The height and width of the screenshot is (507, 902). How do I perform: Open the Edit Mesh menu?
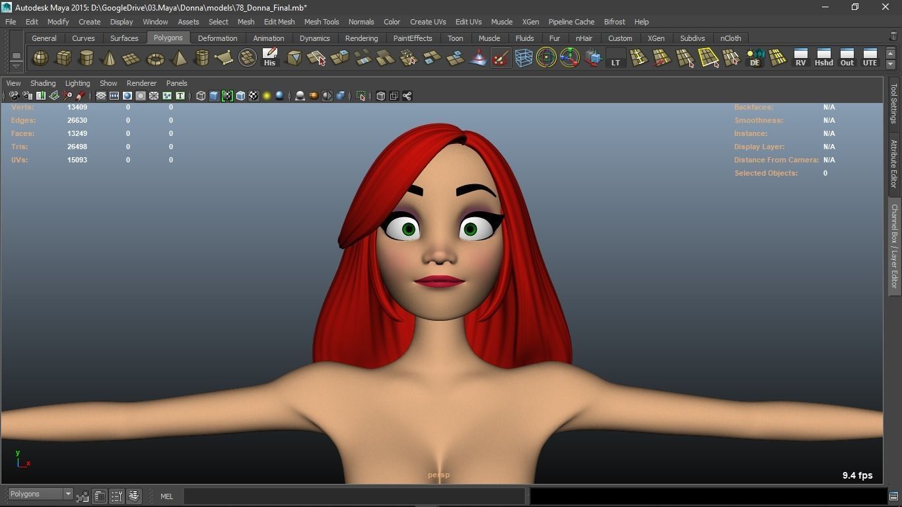(x=279, y=22)
